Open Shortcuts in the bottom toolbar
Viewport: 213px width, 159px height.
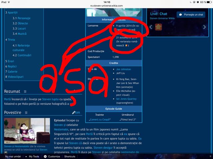[70, 157]
